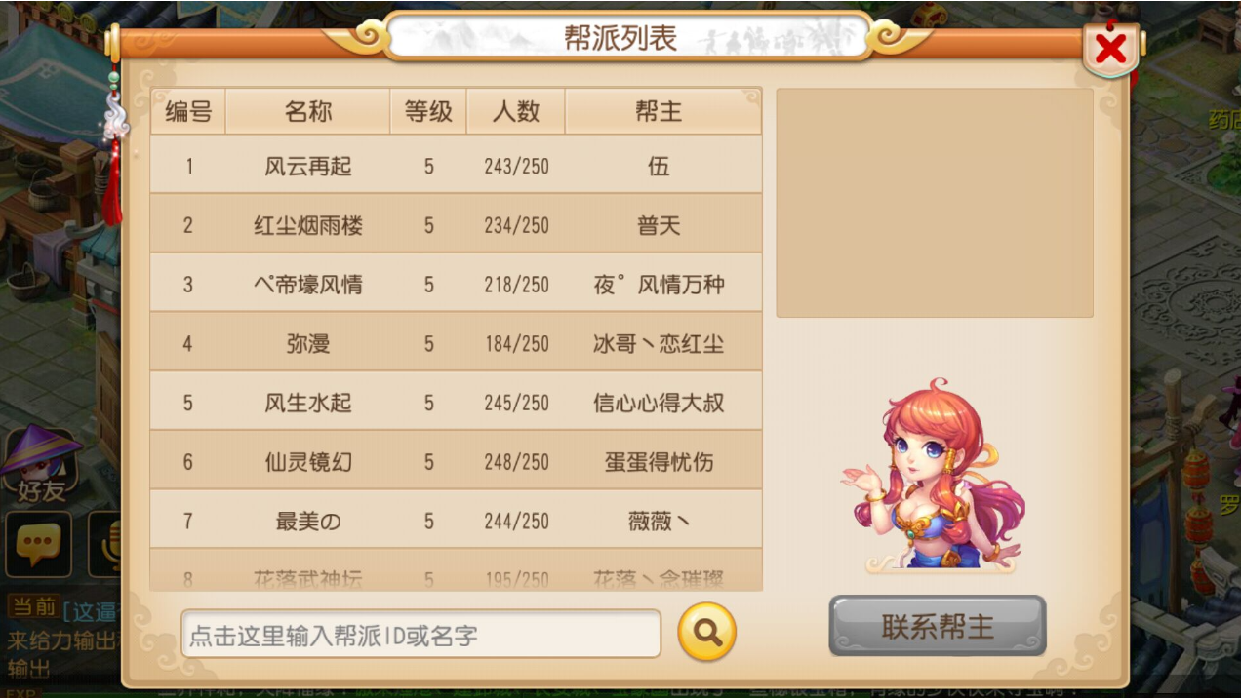
Task: Select guild row 红尘烟雨楼
Action: pyautogui.click(x=456, y=224)
